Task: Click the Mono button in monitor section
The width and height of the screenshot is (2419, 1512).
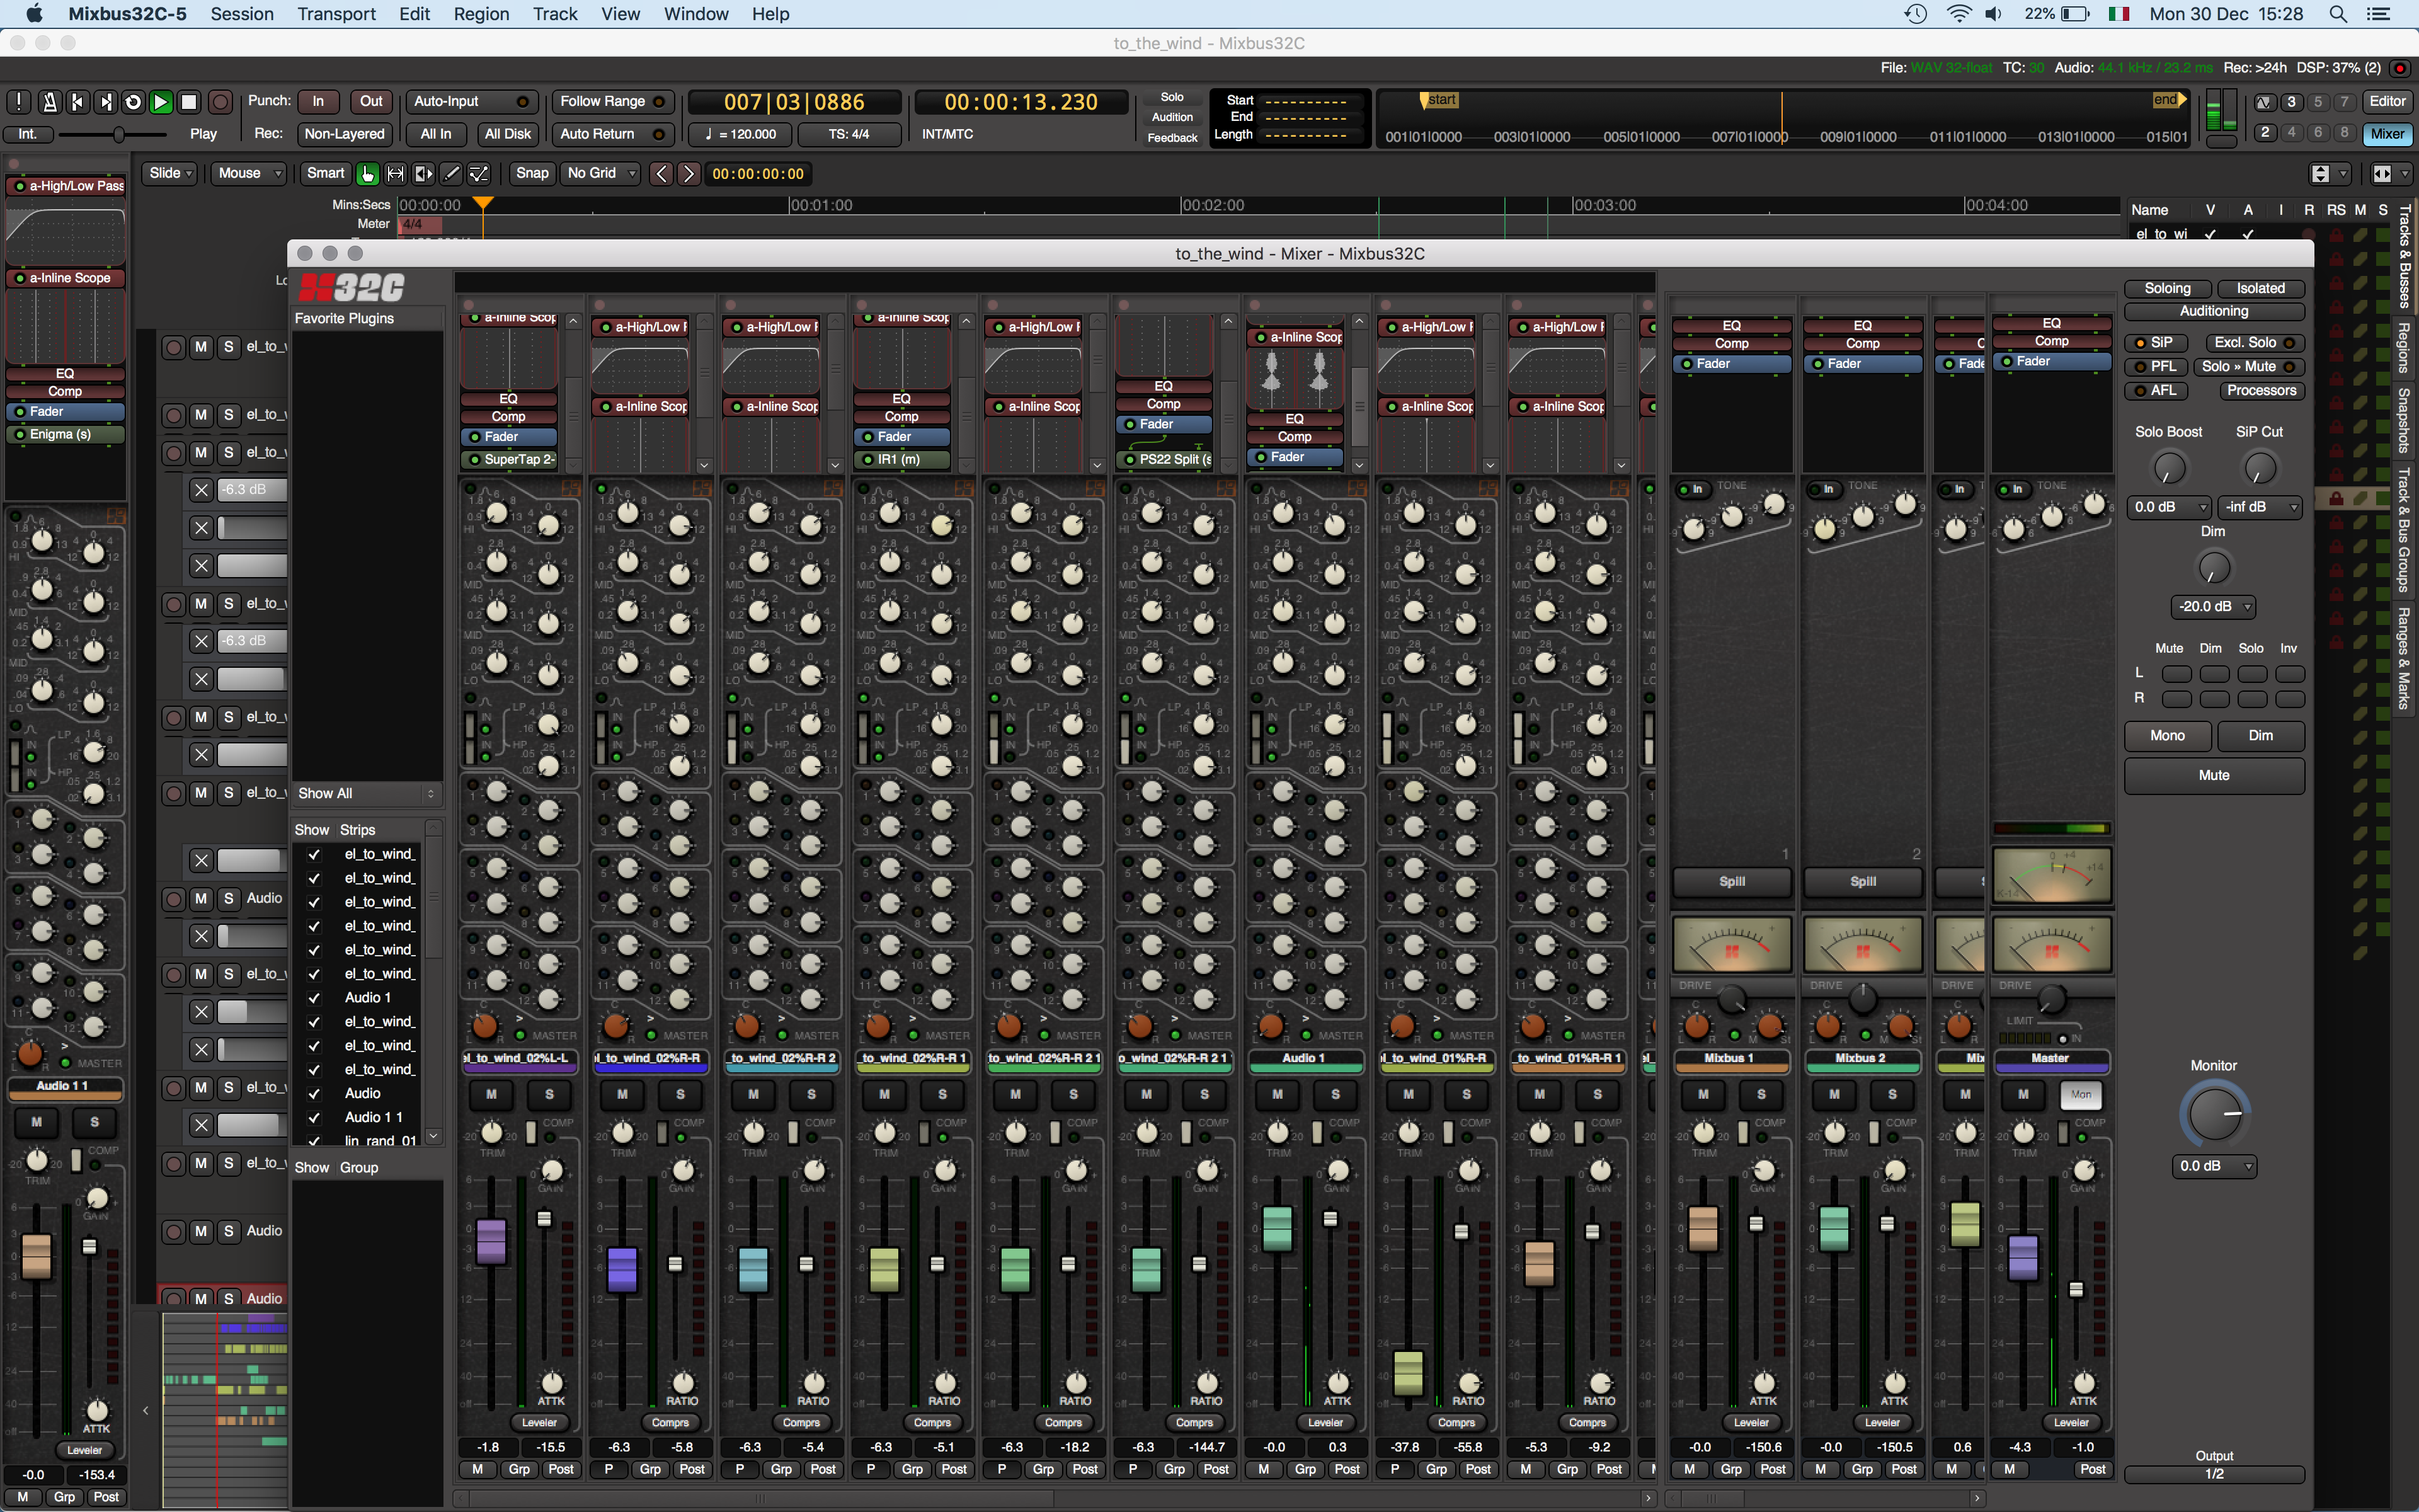Action: click(2167, 736)
